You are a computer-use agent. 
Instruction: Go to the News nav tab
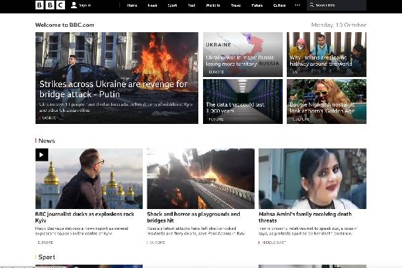(152, 5)
